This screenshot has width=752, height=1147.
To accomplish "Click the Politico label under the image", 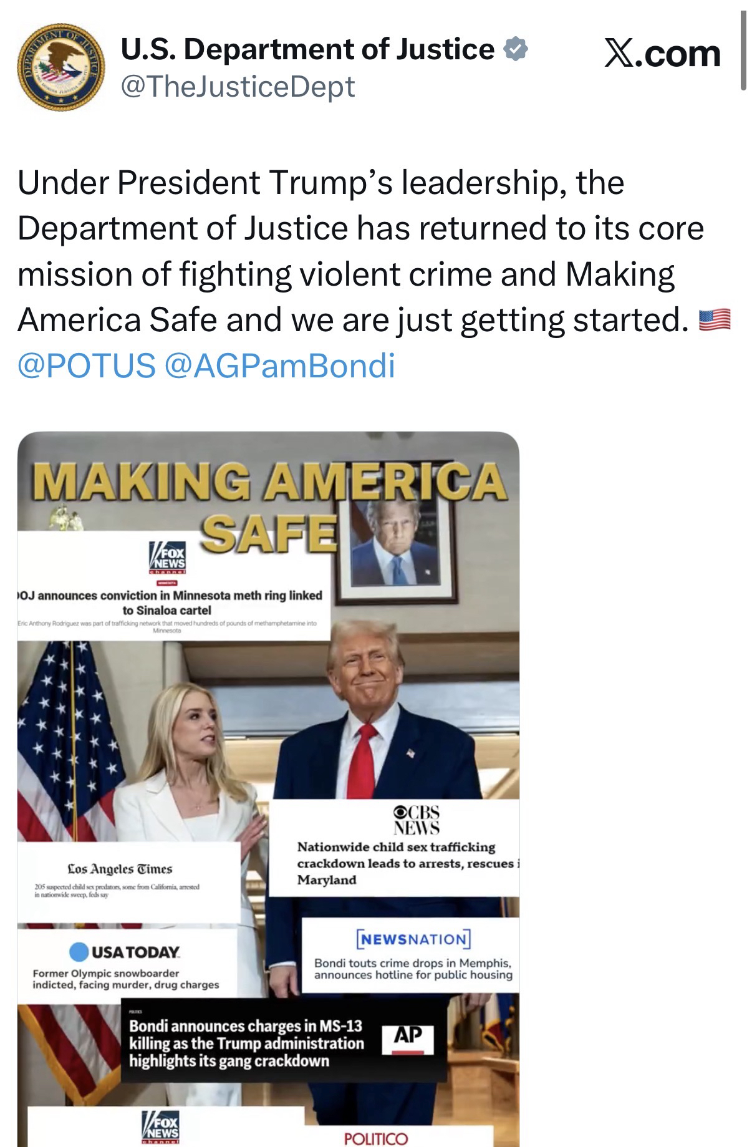I will (376, 1138).
